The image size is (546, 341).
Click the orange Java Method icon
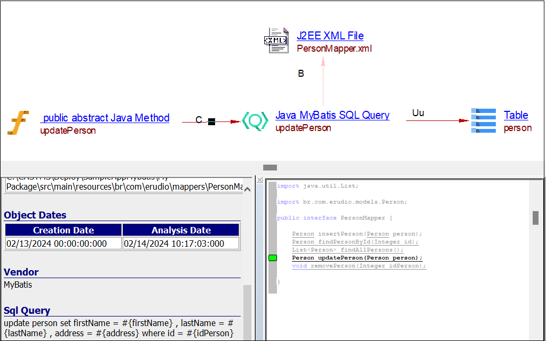[x=18, y=123]
